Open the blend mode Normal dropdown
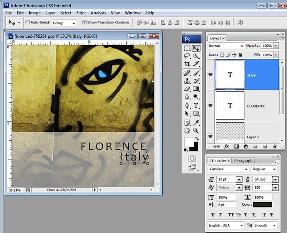The image size is (287, 233). 226,46
